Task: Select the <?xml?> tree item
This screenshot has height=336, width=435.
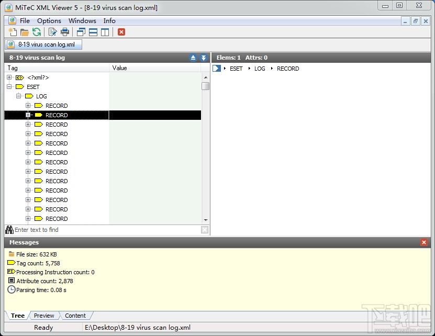Action: tap(38, 77)
